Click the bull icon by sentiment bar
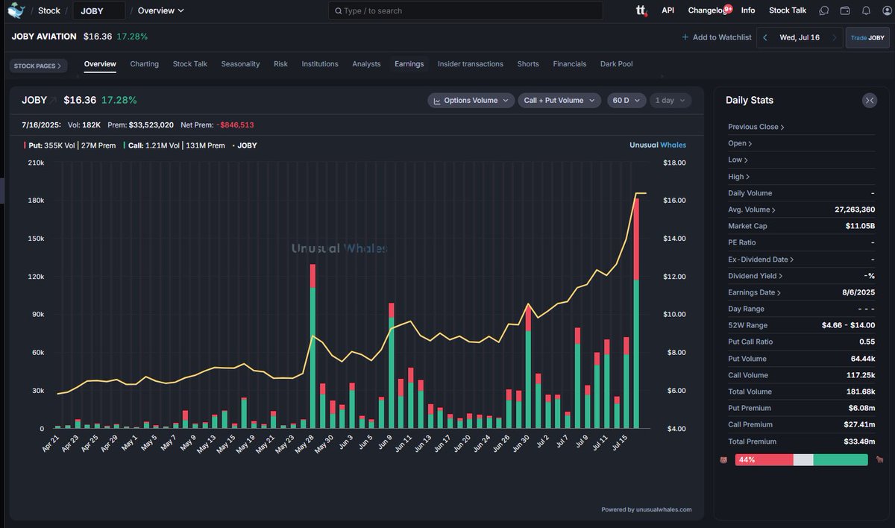Screen dimensions: 895x528 click(880, 460)
